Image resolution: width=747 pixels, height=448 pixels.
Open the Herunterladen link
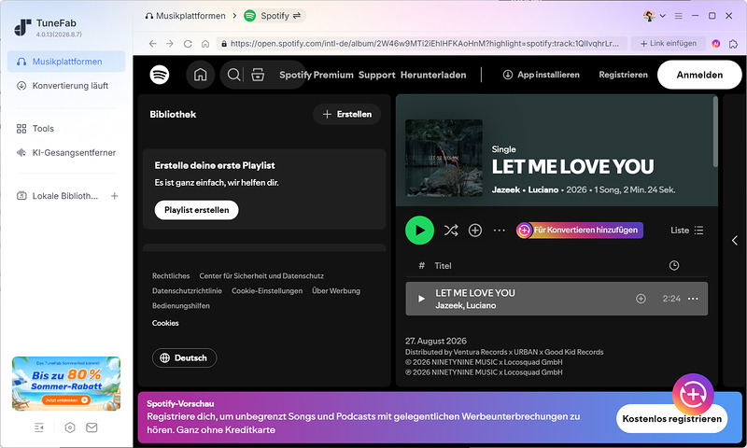tap(433, 75)
